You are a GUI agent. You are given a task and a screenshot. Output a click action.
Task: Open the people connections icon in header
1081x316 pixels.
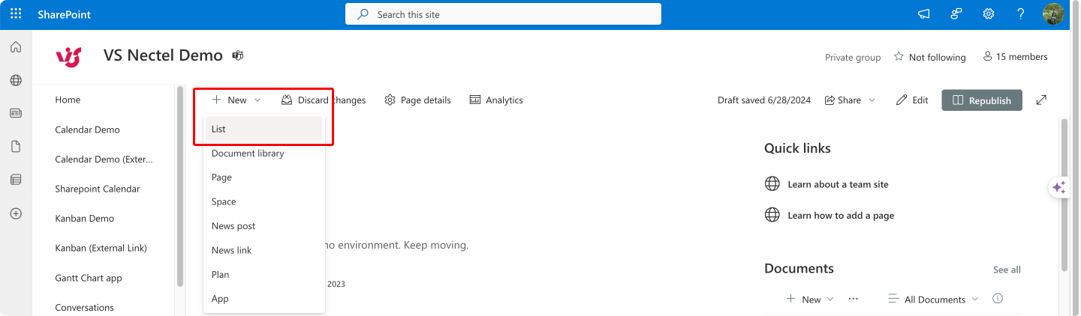956,14
